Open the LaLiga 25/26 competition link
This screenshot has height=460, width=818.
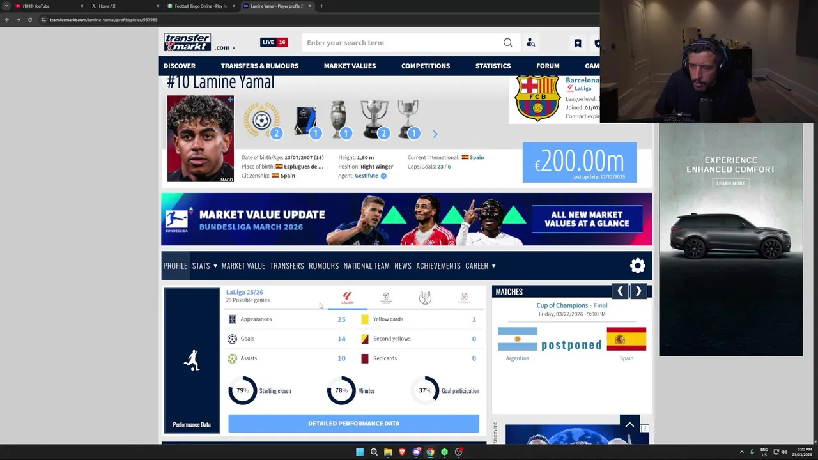click(244, 292)
